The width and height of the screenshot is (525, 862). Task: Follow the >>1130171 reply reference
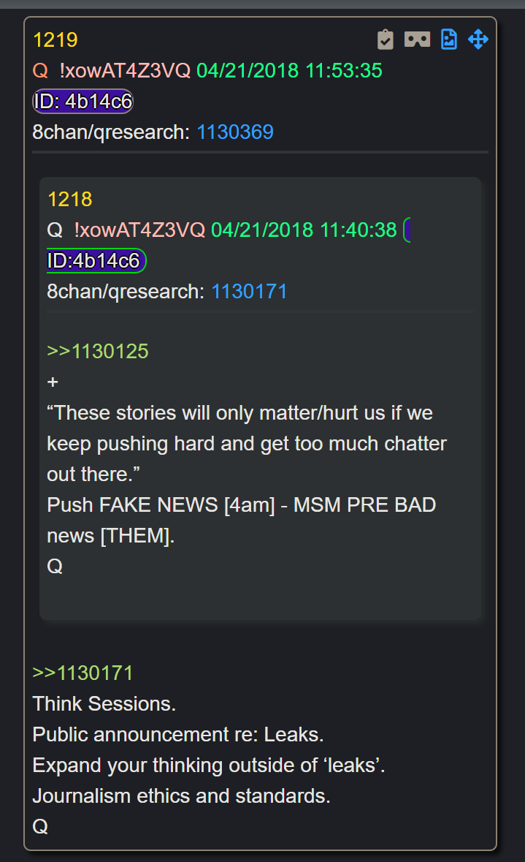point(83,673)
